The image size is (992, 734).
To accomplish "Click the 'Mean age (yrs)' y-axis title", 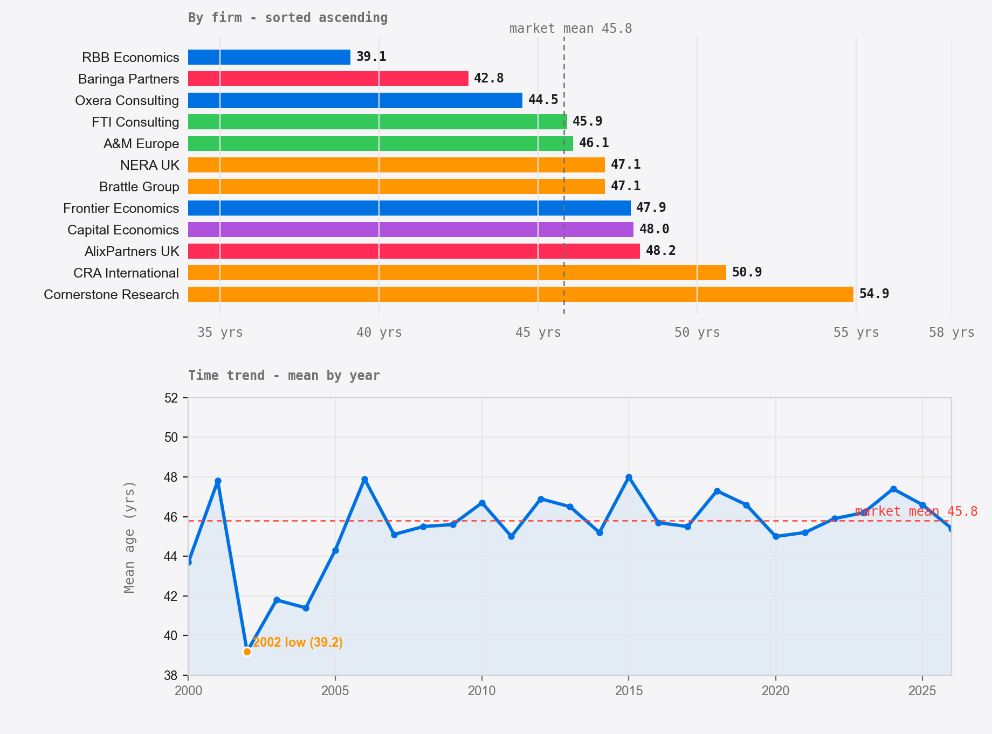I will point(129,537).
